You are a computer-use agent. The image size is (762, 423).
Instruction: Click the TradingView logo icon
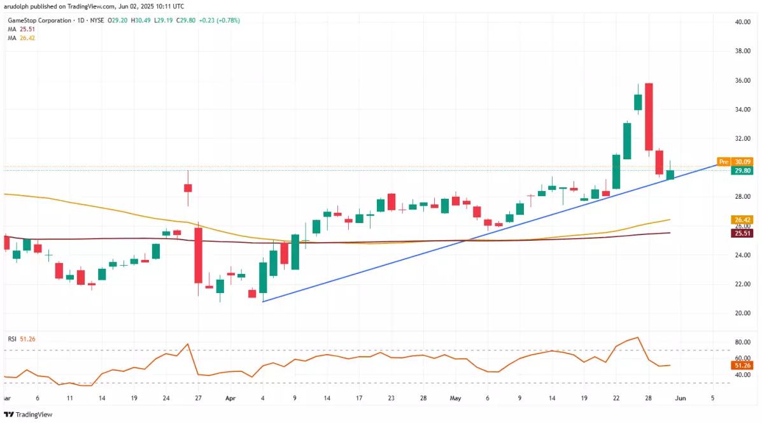pos(8,415)
